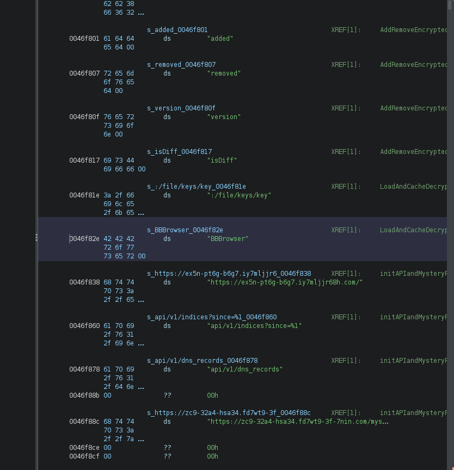Click the XREF[1] link beside s_isDiff_0046f817

(346, 151)
